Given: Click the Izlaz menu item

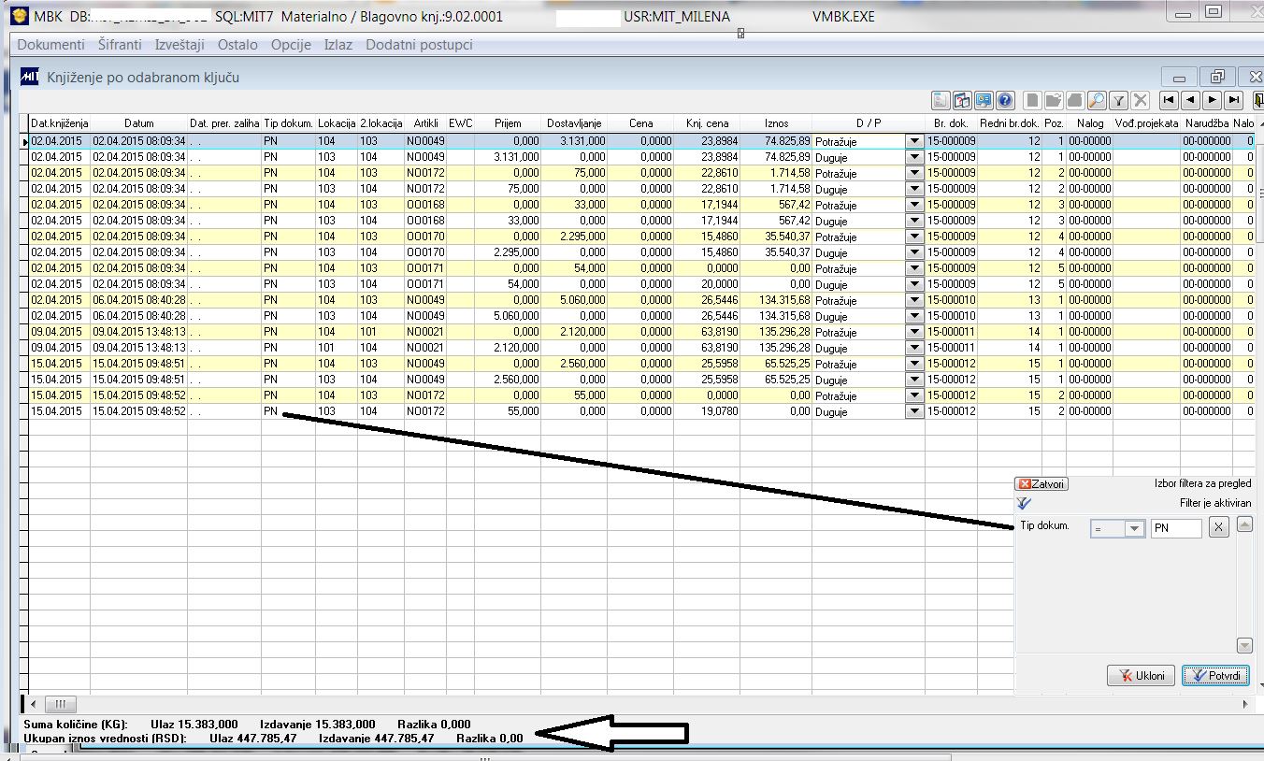Looking at the screenshot, I should pos(338,45).
